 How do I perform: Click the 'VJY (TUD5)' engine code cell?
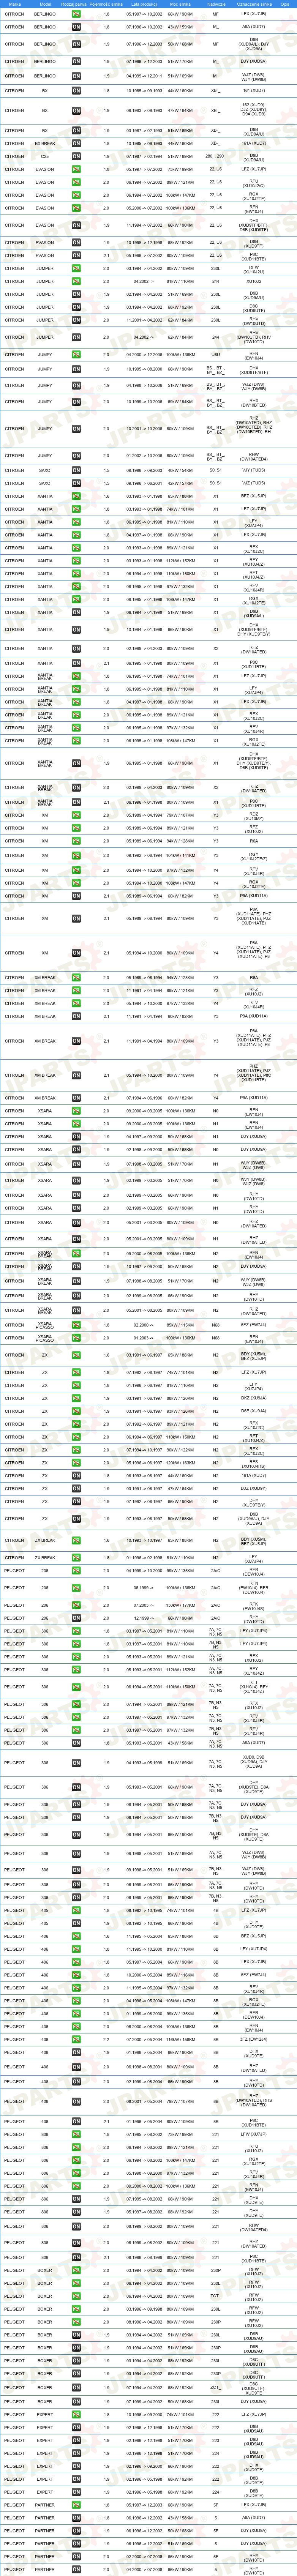point(254,470)
